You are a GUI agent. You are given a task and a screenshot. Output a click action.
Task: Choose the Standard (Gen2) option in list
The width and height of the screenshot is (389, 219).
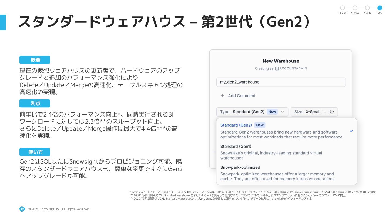(x=287, y=131)
